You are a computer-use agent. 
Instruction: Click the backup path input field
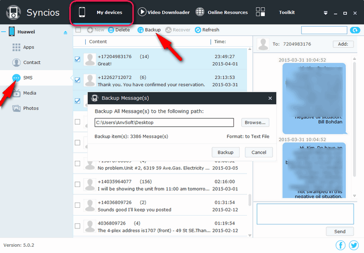(164, 123)
